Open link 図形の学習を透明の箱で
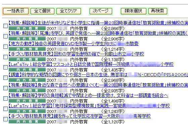This screenshot has height=124, width=188. (x=76, y=54)
